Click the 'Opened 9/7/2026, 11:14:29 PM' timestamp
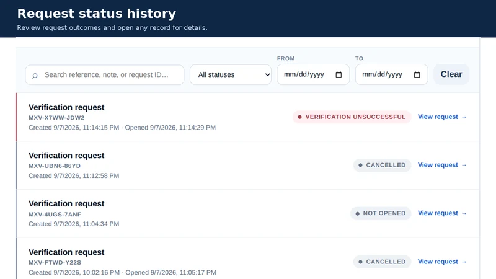The width and height of the screenshot is (496, 279). click(x=170, y=128)
